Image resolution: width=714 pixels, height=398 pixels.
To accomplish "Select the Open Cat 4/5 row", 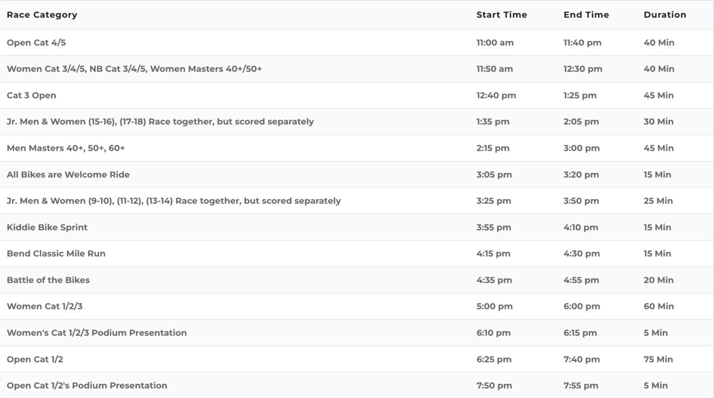I will pyautogui.click(x=36, y=43).
